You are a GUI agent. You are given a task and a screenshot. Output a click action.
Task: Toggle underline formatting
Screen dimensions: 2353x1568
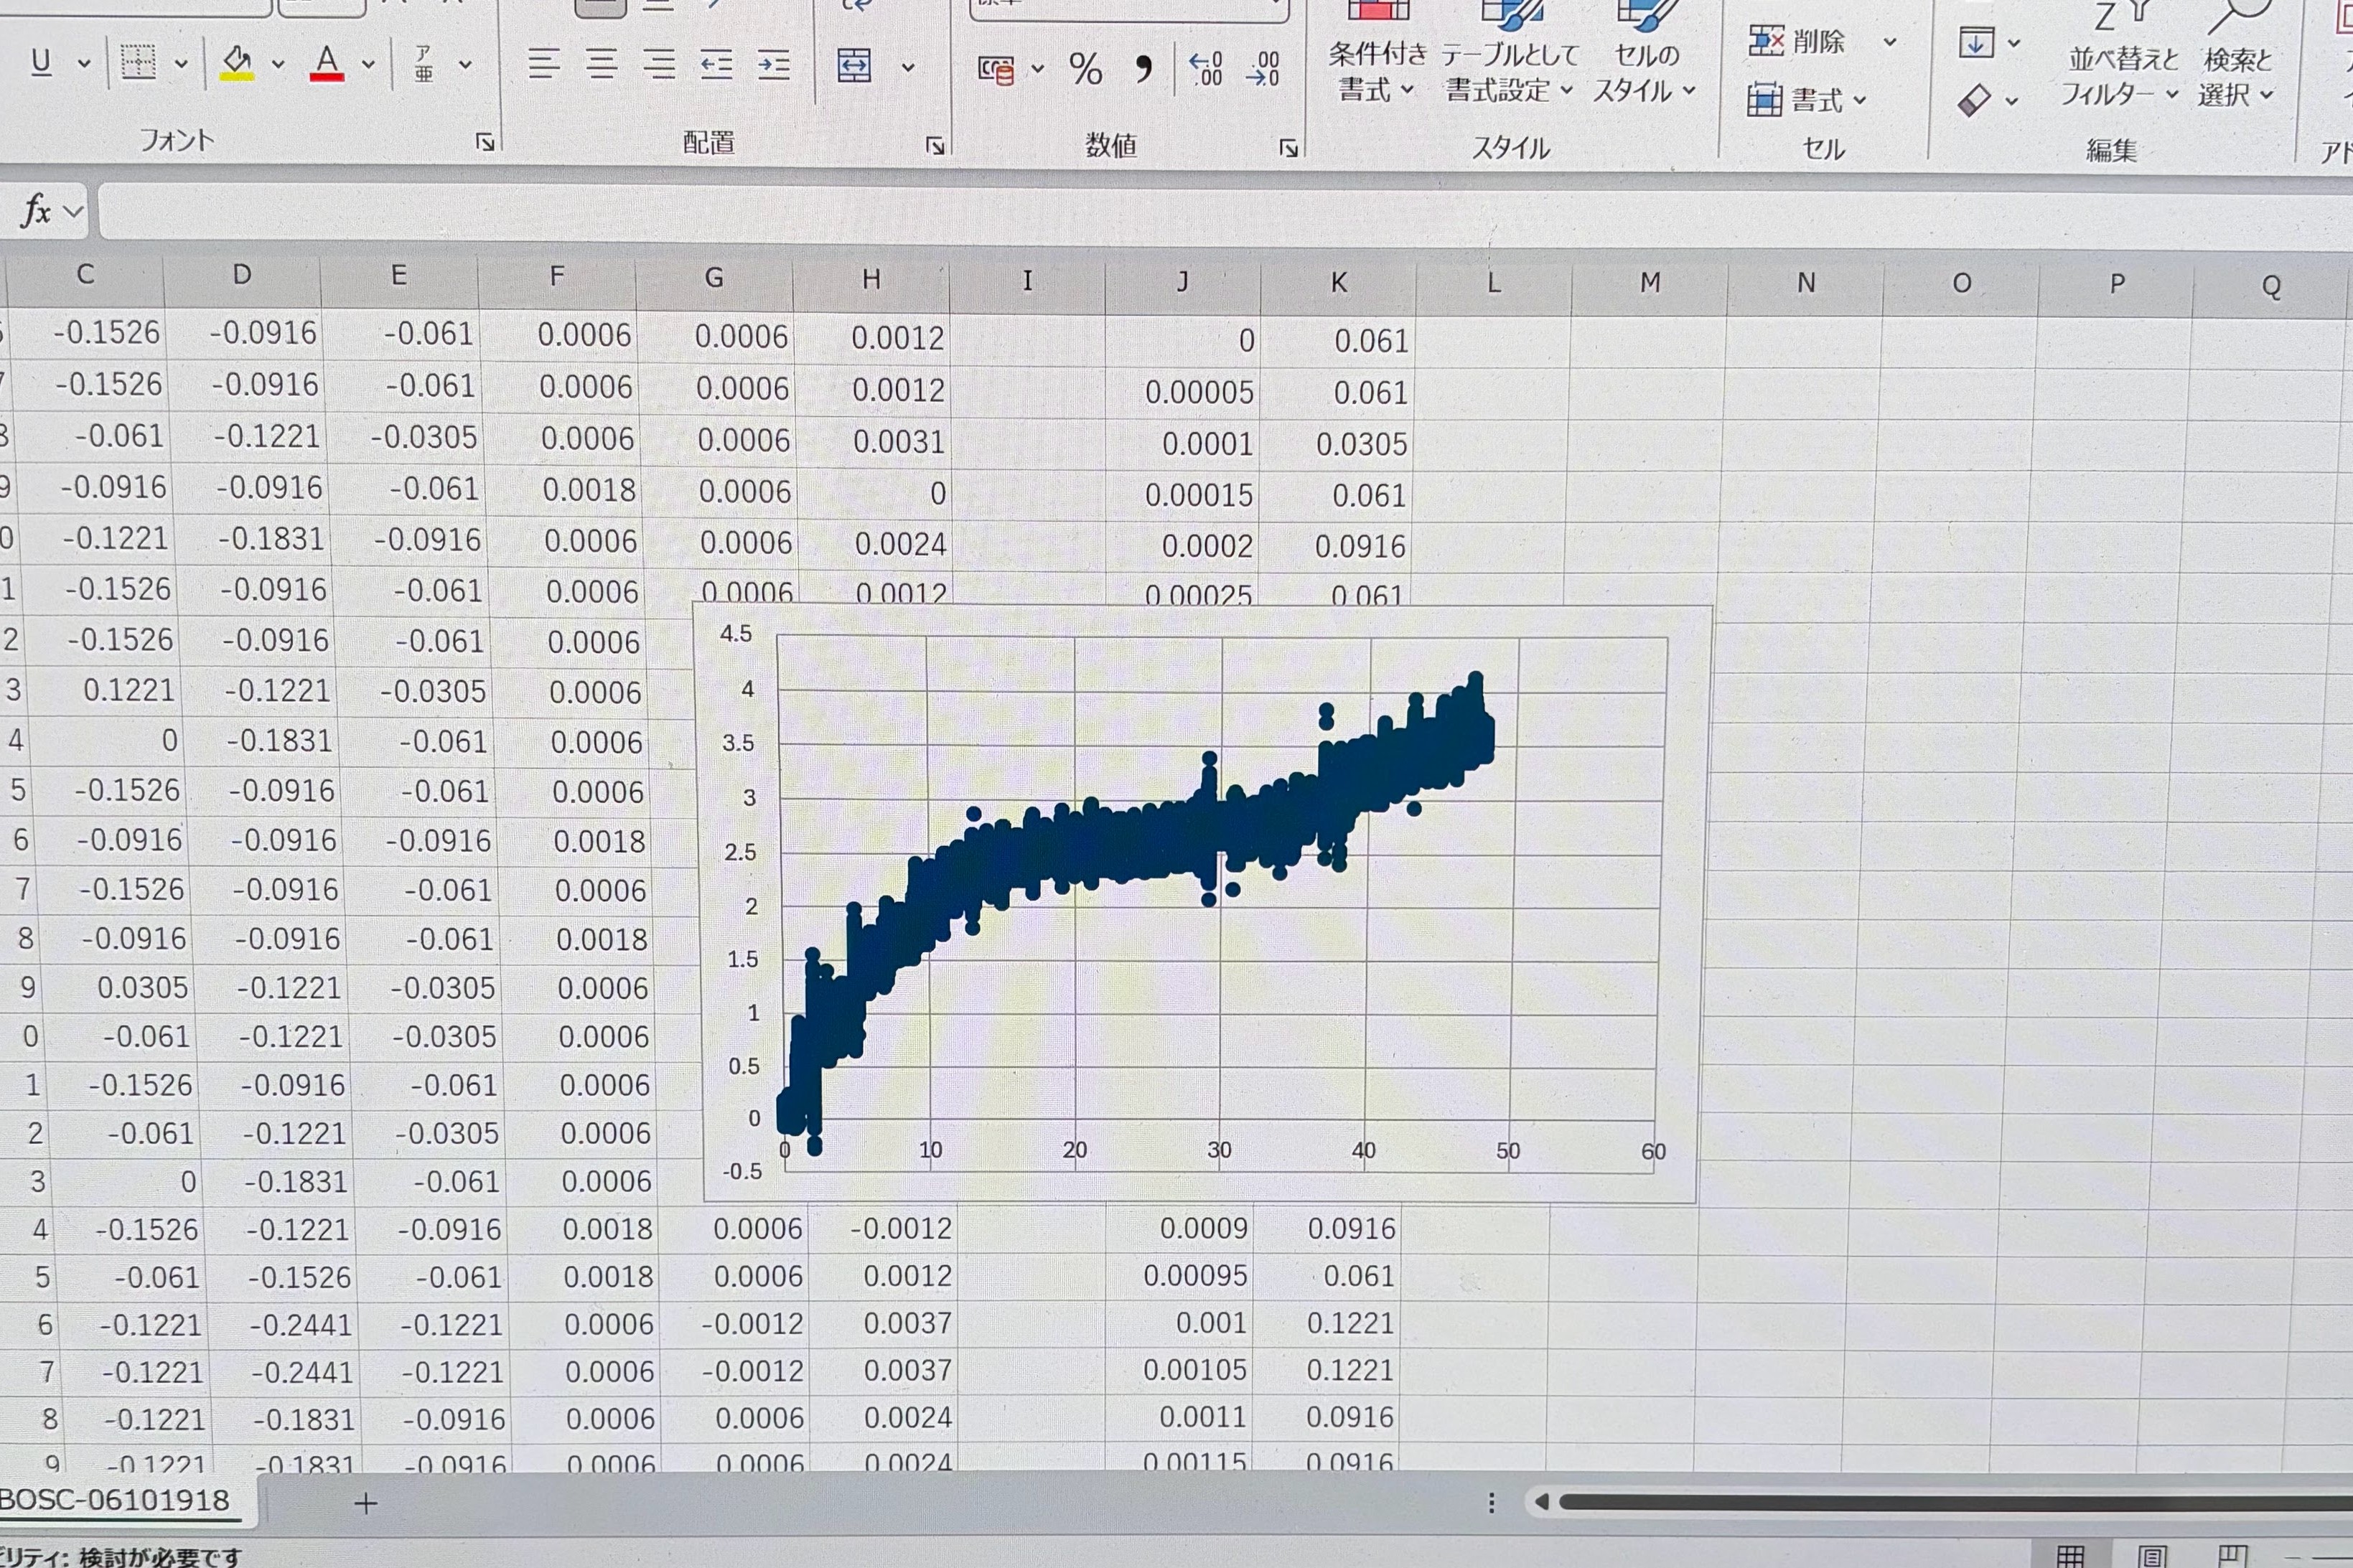tap(41, 62)
